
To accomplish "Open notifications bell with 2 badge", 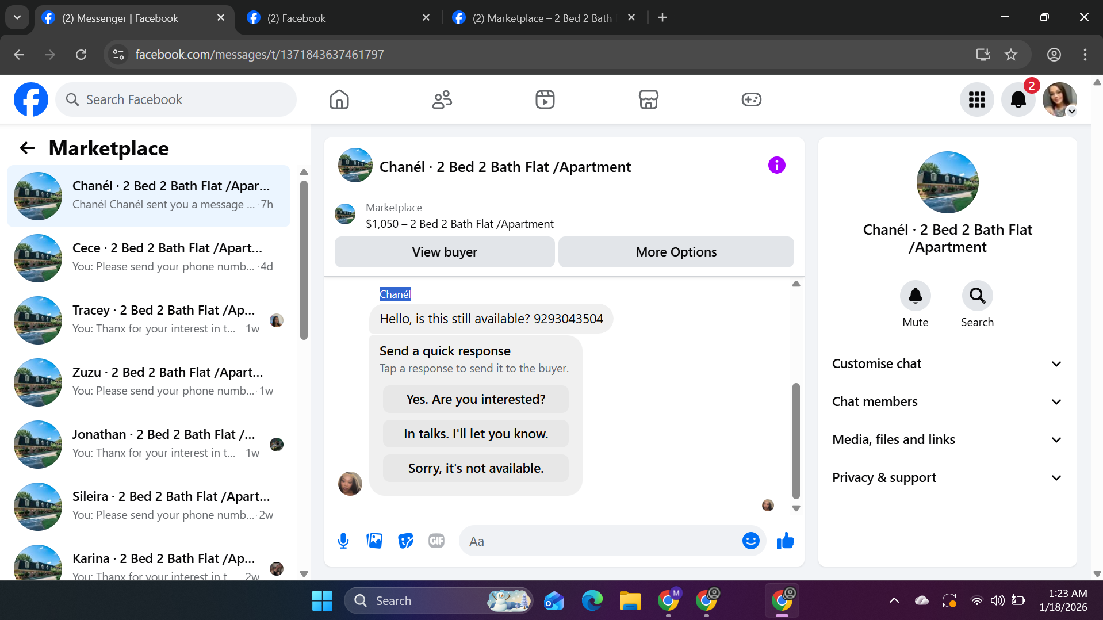I will (x=1018, y=99).
